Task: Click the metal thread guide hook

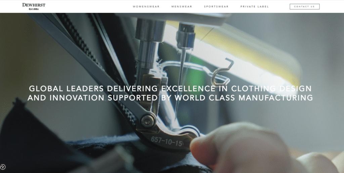Action: 222,72
